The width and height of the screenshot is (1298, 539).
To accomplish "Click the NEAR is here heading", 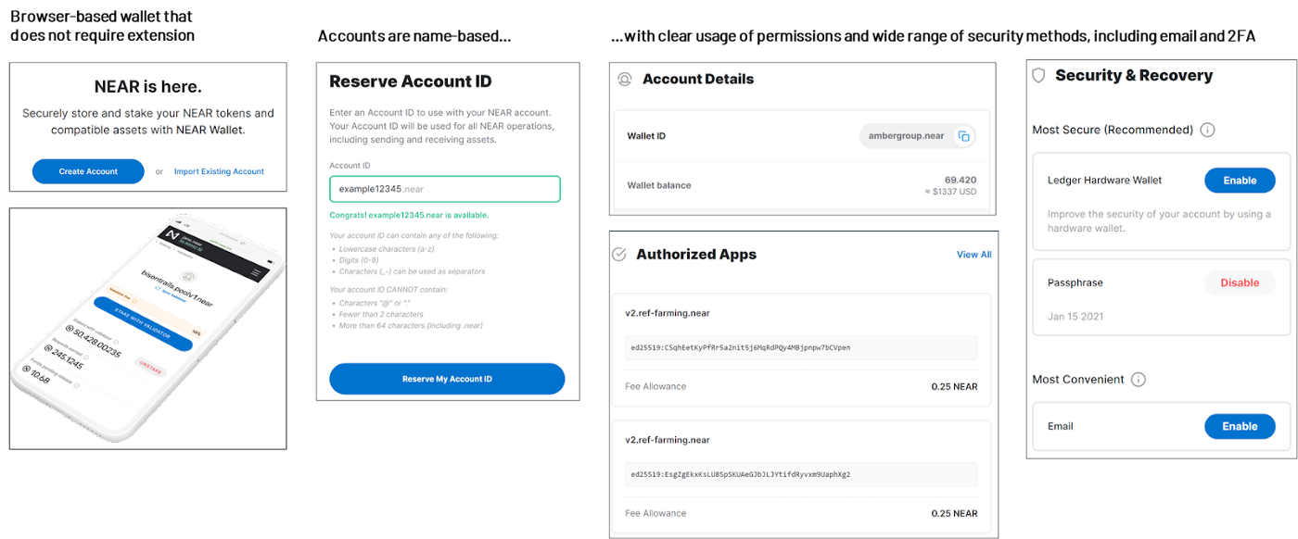I will tap(148, 87).
